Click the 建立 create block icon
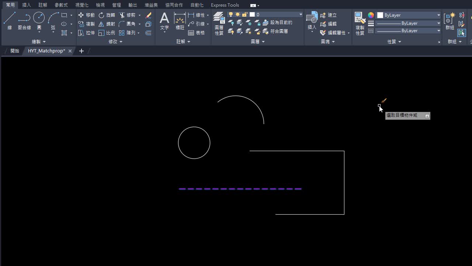The height and width of the screenshot is (266, 472). [329, 15]
